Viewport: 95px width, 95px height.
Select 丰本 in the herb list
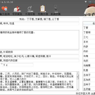point(89,42)
